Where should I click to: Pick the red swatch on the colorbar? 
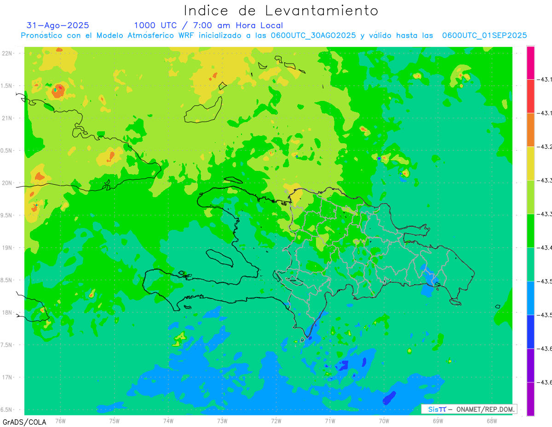tap(530, 96)
